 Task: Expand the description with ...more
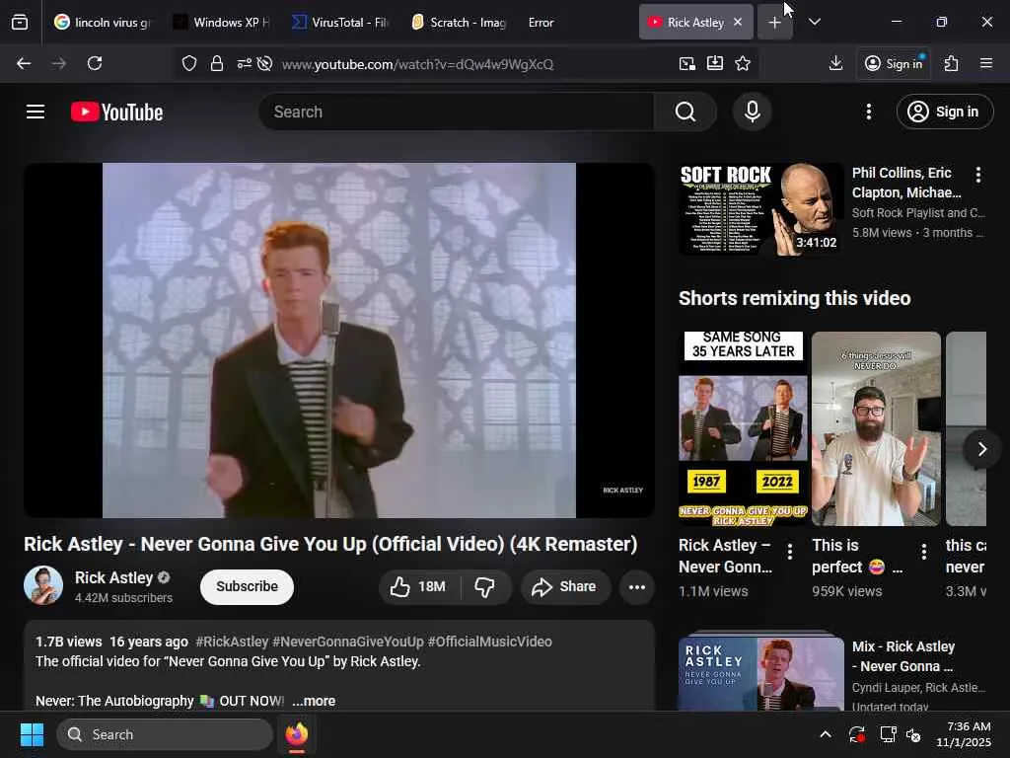(x=314, y=701)
